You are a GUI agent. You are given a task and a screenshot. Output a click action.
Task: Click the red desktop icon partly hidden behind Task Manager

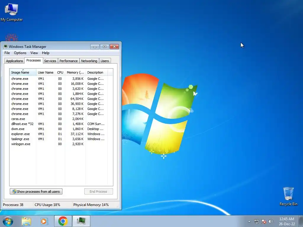[12, 37]
